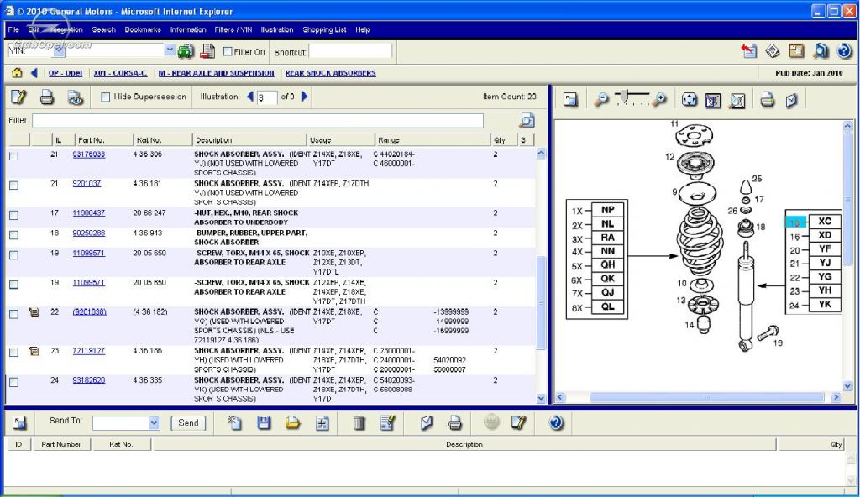Click into the parts Filter text field
860x497 pixels.
coord(258,120)
